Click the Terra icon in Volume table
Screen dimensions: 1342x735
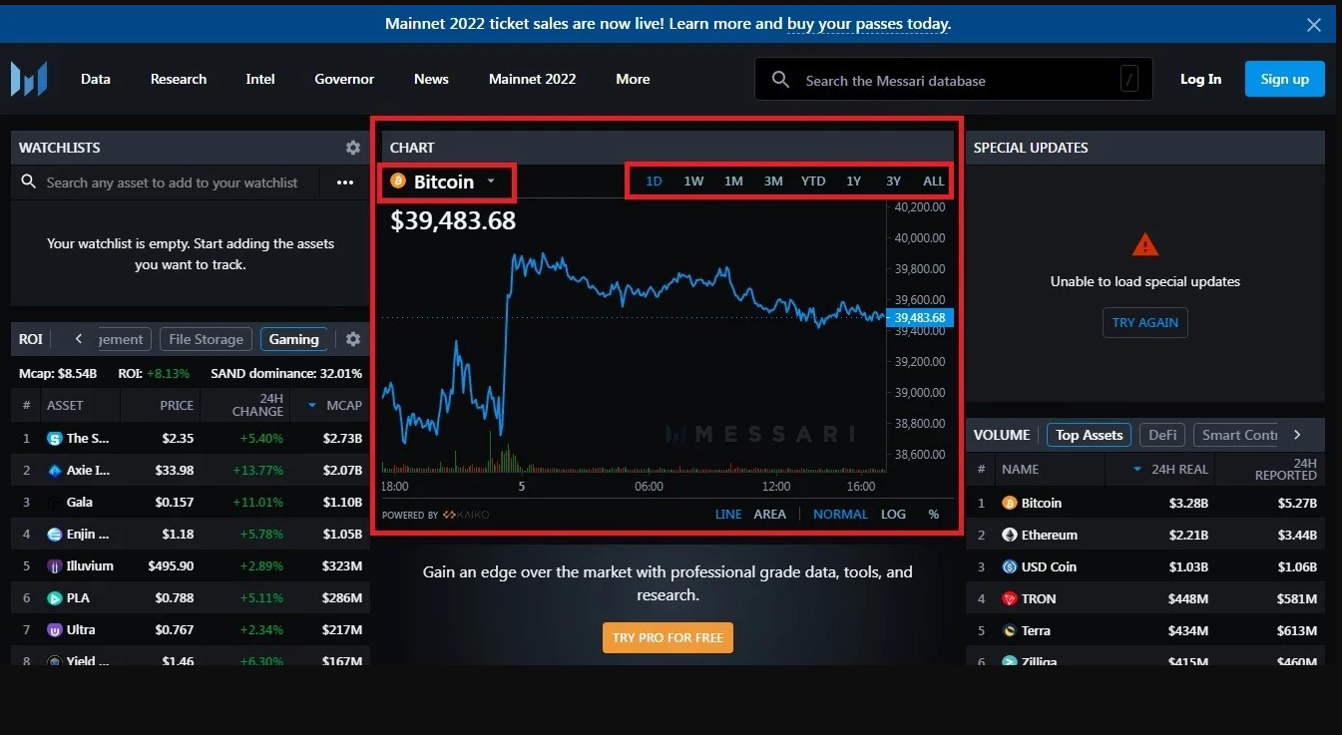click(1010, 630)
